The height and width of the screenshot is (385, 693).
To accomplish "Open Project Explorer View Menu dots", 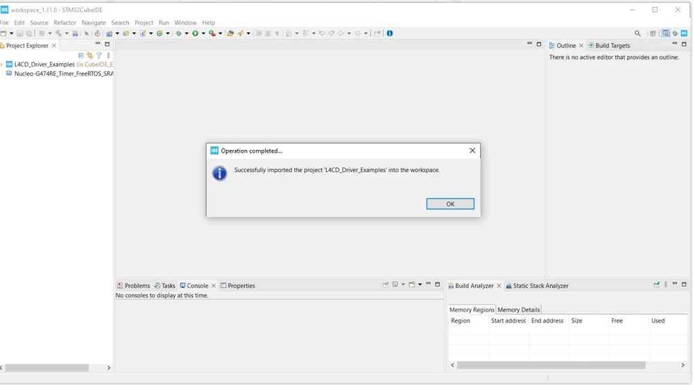I will point(108,55).
